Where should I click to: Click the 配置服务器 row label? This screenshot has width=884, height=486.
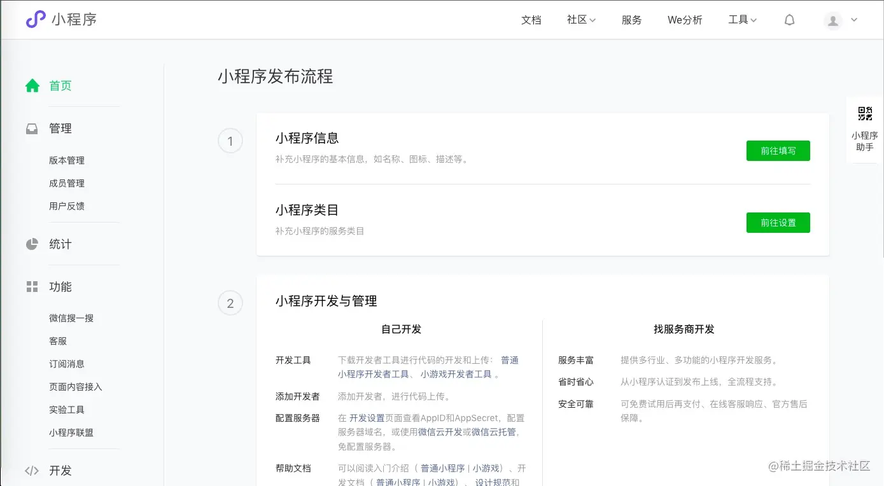tap(298, 418)
